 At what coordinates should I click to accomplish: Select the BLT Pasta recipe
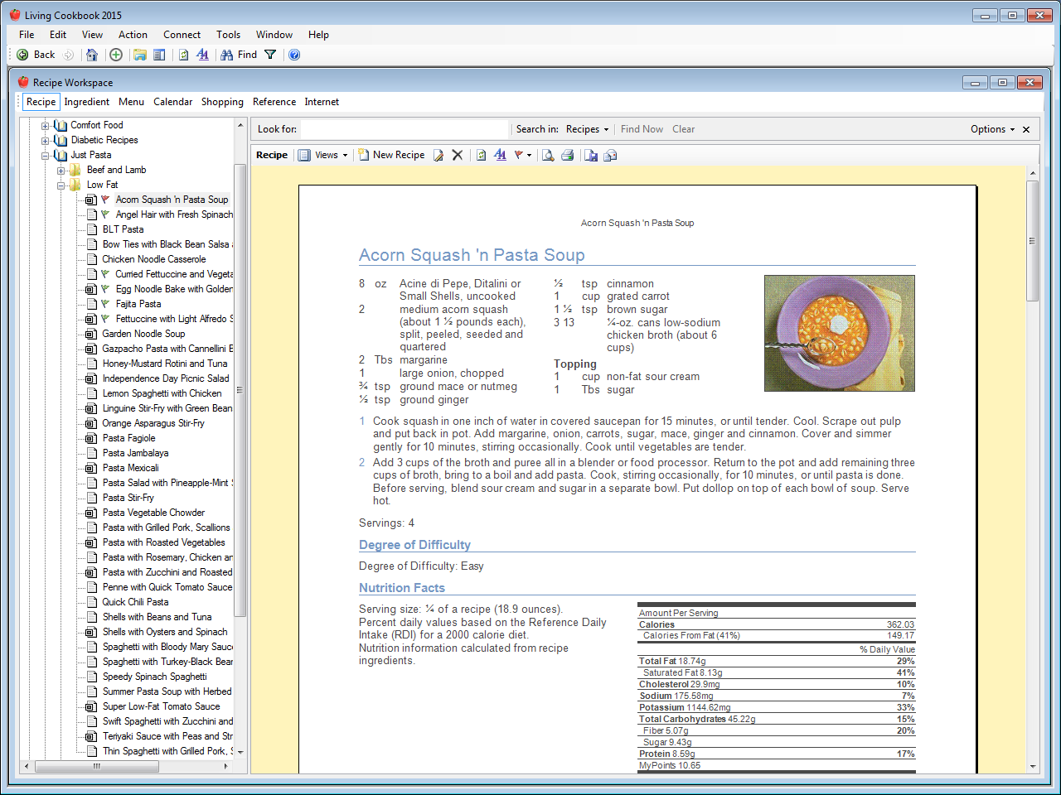[x=123, y=229]
